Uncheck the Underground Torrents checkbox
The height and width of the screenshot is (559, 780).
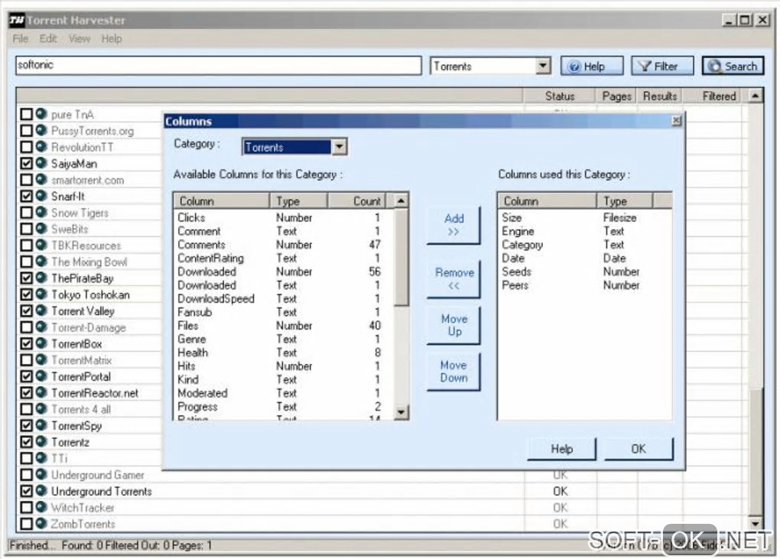(x=26, y=491)
